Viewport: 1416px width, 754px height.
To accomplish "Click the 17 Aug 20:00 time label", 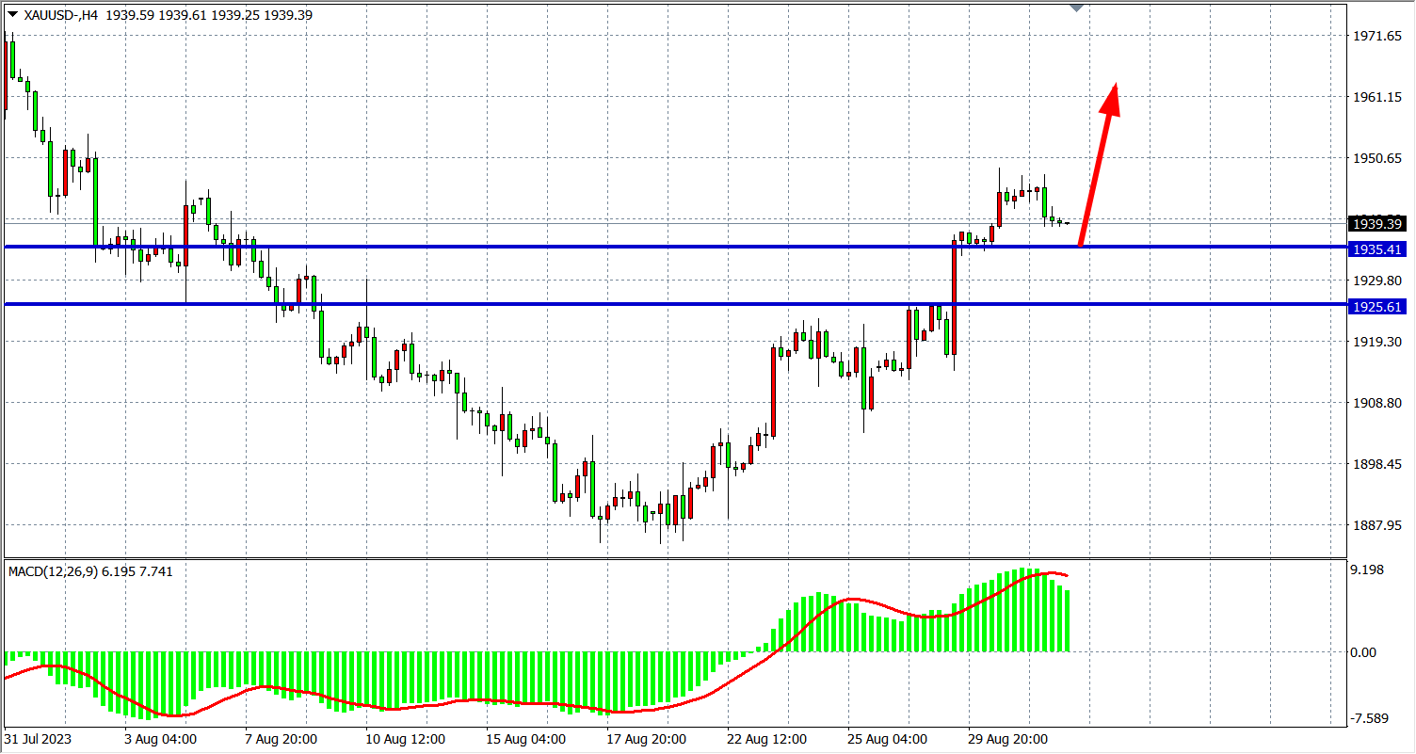I will tap(648, 739).
